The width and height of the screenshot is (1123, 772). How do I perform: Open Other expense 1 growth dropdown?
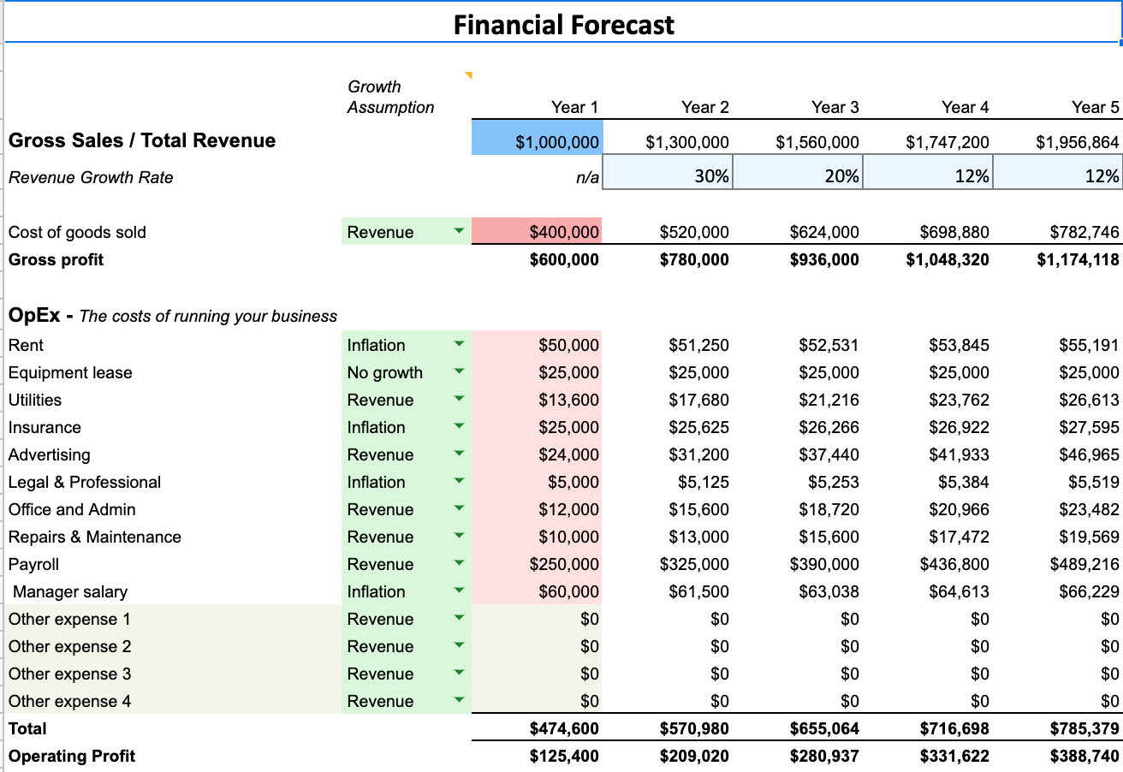click(459, 618)
